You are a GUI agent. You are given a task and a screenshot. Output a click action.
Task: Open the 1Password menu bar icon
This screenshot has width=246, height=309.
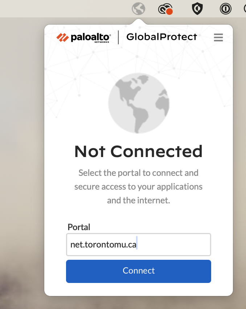click(x=225, y=8)
